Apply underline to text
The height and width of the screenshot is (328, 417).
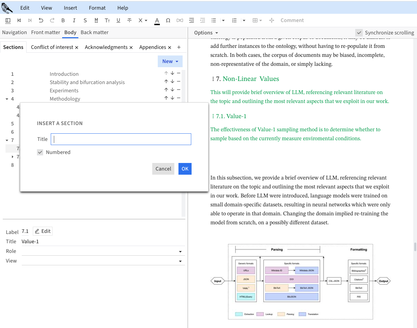tap(118, 20)
